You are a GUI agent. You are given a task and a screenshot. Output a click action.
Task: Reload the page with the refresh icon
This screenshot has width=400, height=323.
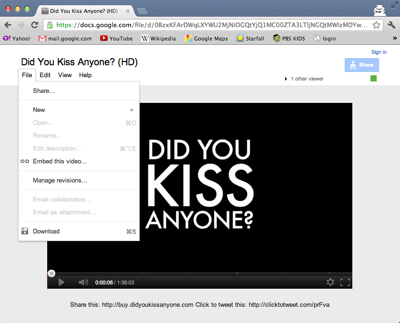tap(35, 25)
